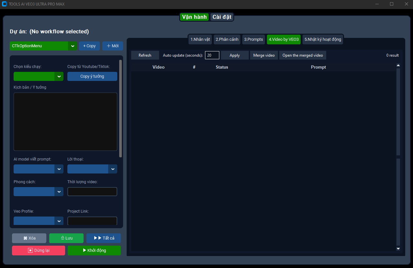Click the down arrow of the video list scrollbar
413x268 pixels.
tap(398, 249)
